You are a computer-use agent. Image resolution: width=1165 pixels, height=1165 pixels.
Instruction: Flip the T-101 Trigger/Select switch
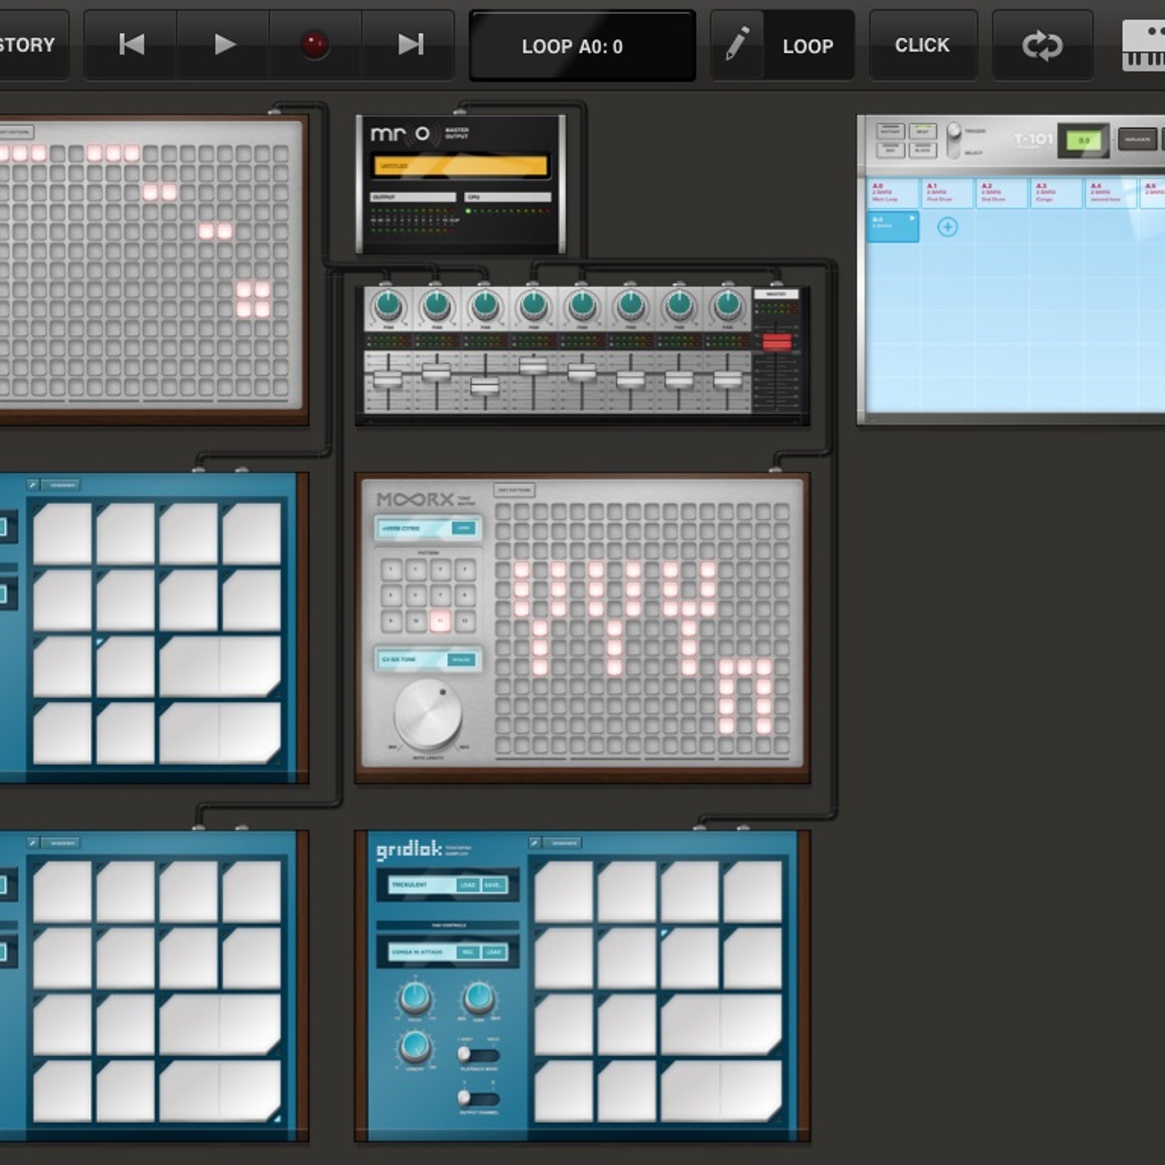(x=953, y=141)
